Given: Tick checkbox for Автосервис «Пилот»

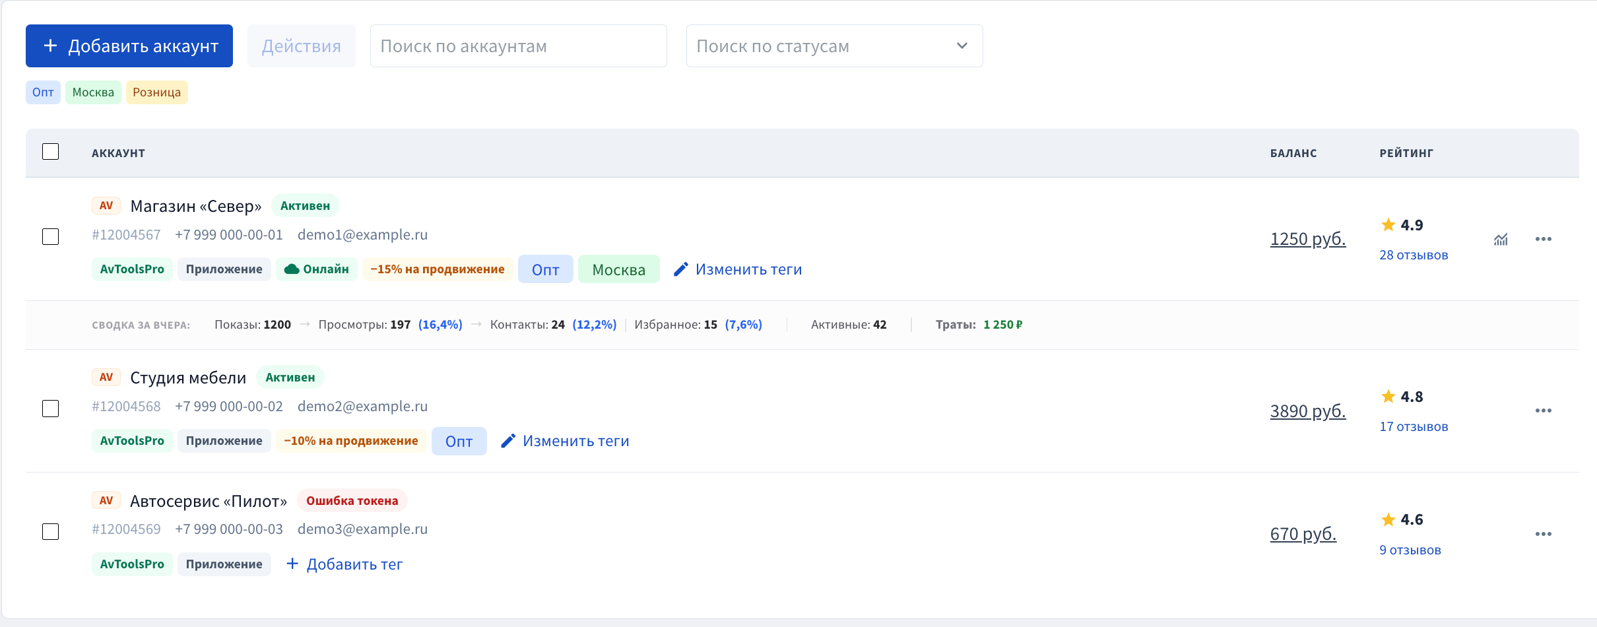Looking at the screenshot, I should point(51,531).
